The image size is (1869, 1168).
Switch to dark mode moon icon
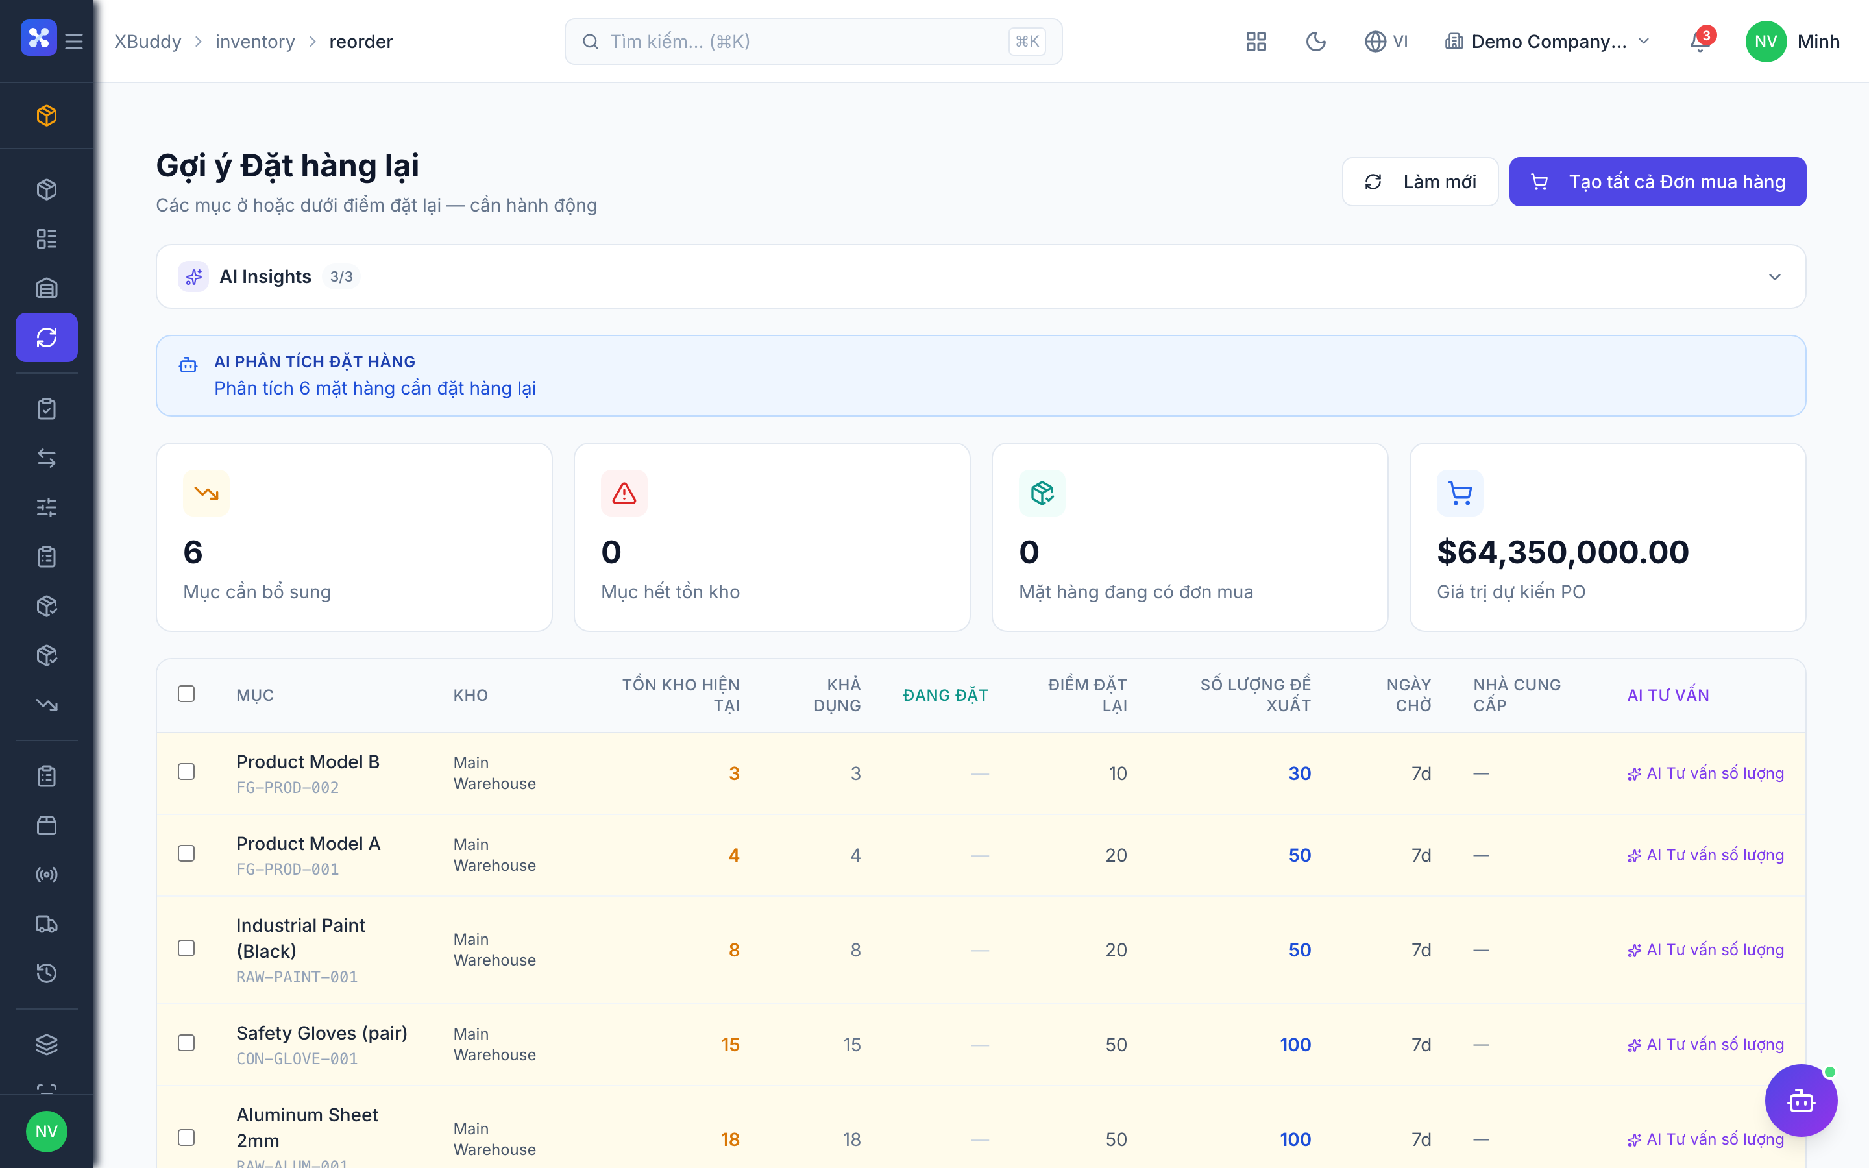[1316, 42]
